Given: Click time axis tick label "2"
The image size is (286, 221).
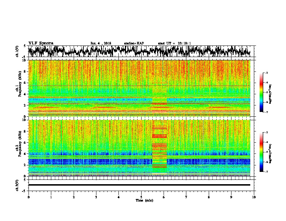Looking at the screenshot, I should pyautogui.click(x=74, y=197).
